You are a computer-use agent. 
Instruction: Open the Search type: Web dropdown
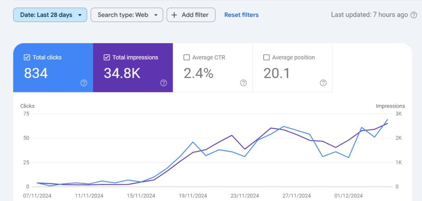(x=127, y=15)
